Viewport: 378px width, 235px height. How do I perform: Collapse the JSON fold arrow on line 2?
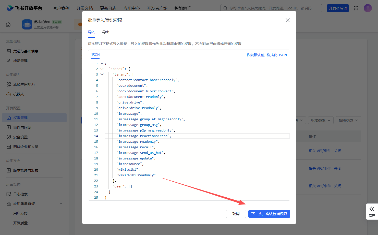(x=102, y=69)
